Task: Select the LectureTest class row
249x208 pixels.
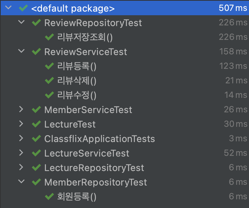Action: pyautogui.click(x=124, y=124)
